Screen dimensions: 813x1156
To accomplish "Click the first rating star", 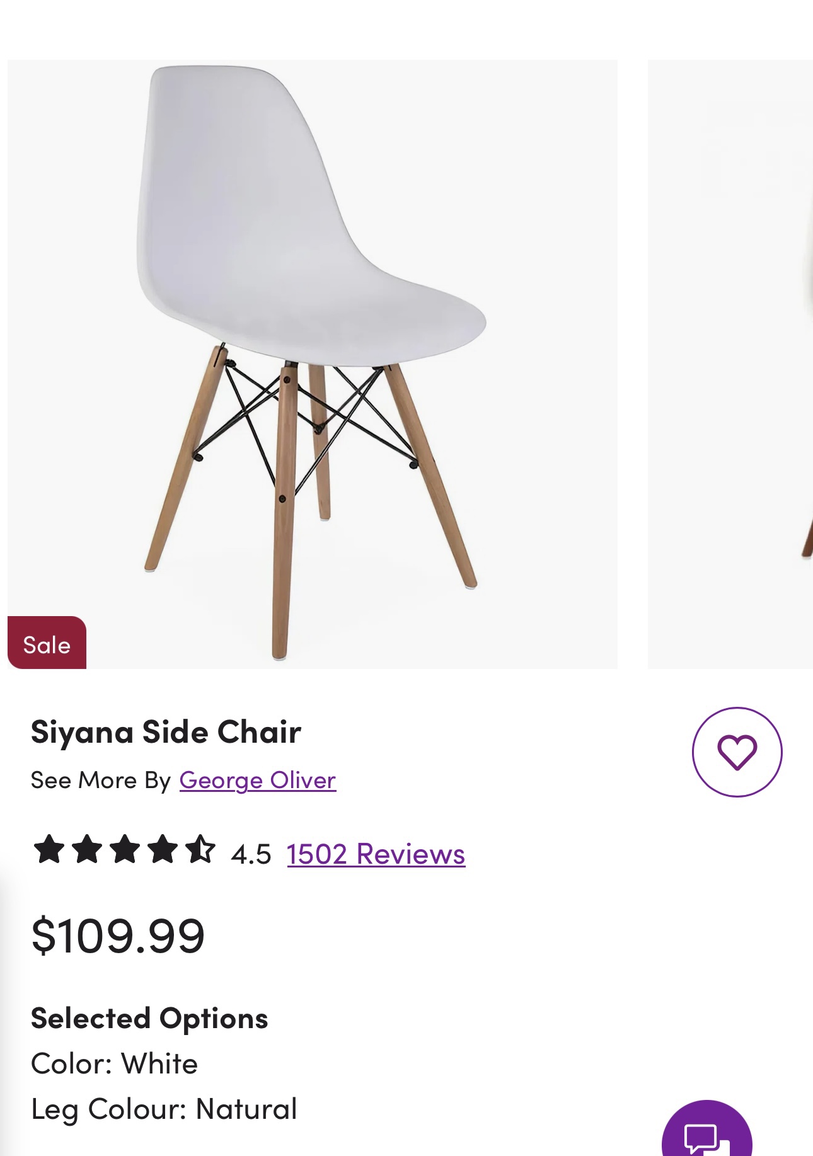I will tap(49, 849).
